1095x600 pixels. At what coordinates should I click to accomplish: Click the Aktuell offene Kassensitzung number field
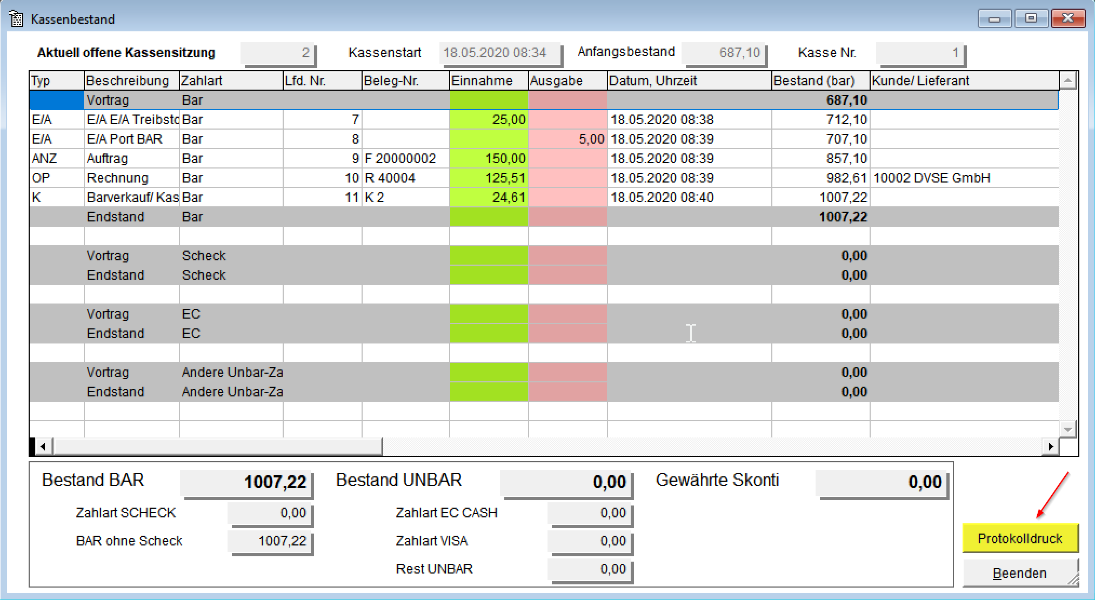click(278, 53)
